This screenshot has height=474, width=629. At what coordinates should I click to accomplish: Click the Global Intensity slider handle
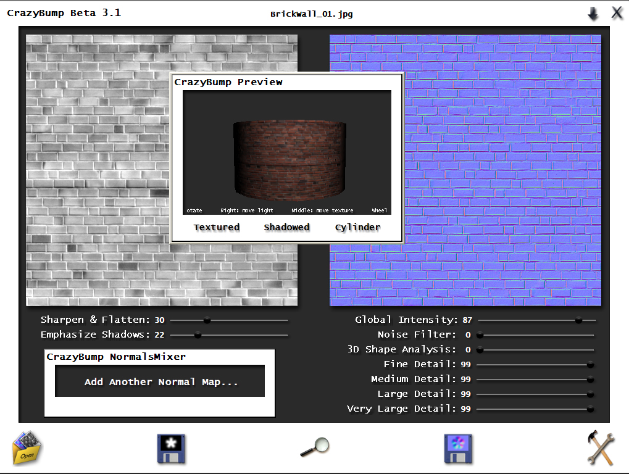coord(578,320)
